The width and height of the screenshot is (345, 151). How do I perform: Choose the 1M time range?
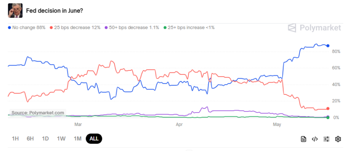tap(78, 139)
